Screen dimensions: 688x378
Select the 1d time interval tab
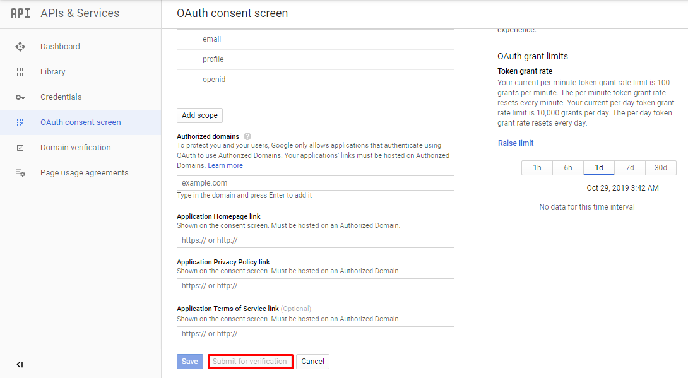coord(599,168)
